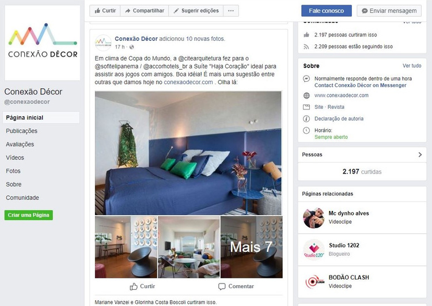Click the Criar uma Página green button
The image size is (432, 306).
(x=29, y=215)
